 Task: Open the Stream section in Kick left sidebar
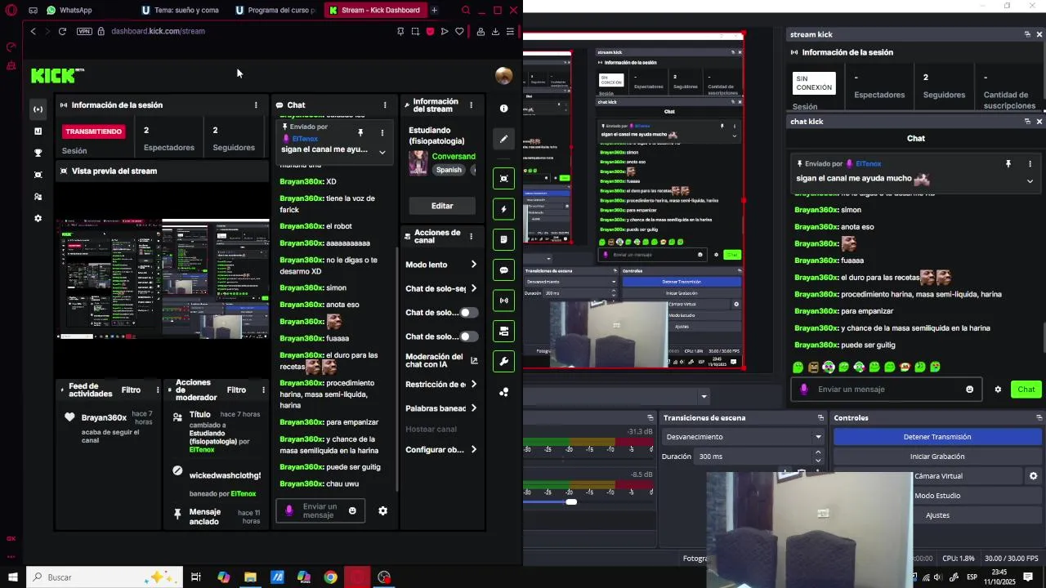click(38, 109)
